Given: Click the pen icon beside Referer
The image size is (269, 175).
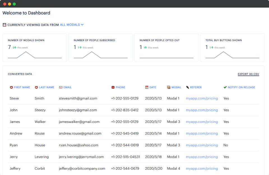Looking at the screenshot, I should [187, 87].
